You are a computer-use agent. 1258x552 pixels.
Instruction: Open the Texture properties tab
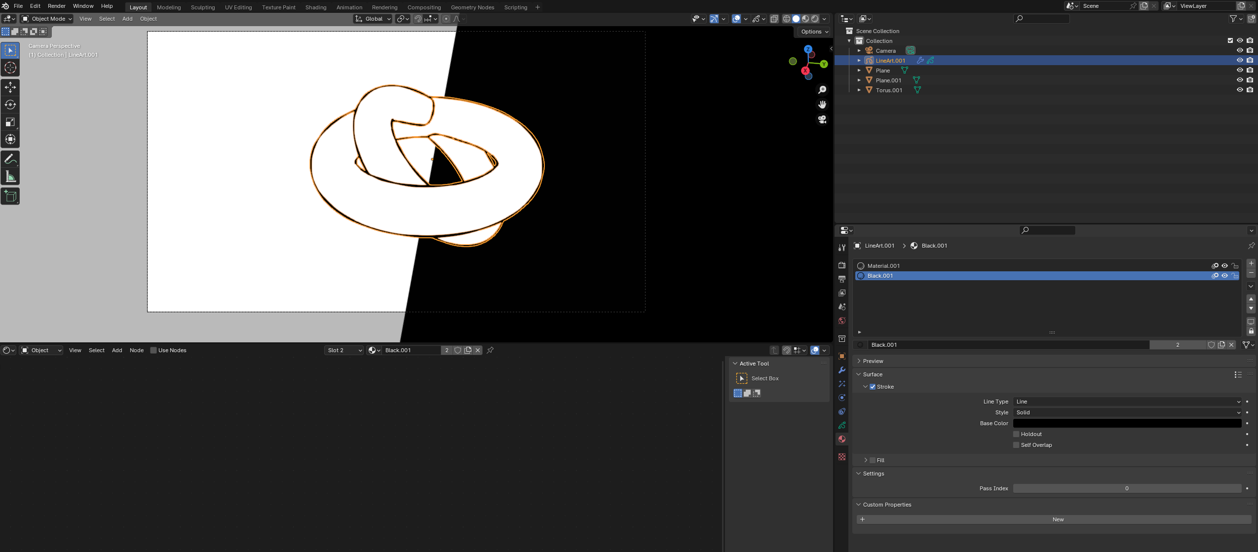tap(842, 457)
